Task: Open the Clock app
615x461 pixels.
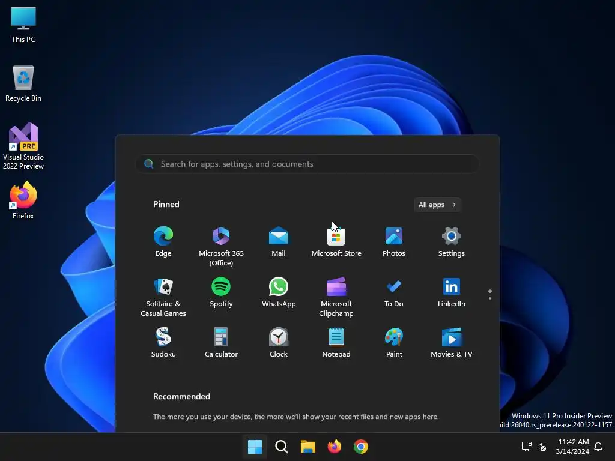Action: click(x=279, y=342)
